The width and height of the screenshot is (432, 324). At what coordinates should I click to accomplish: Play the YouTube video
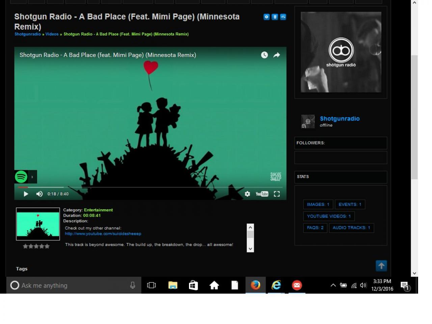(x=26, y=194)
